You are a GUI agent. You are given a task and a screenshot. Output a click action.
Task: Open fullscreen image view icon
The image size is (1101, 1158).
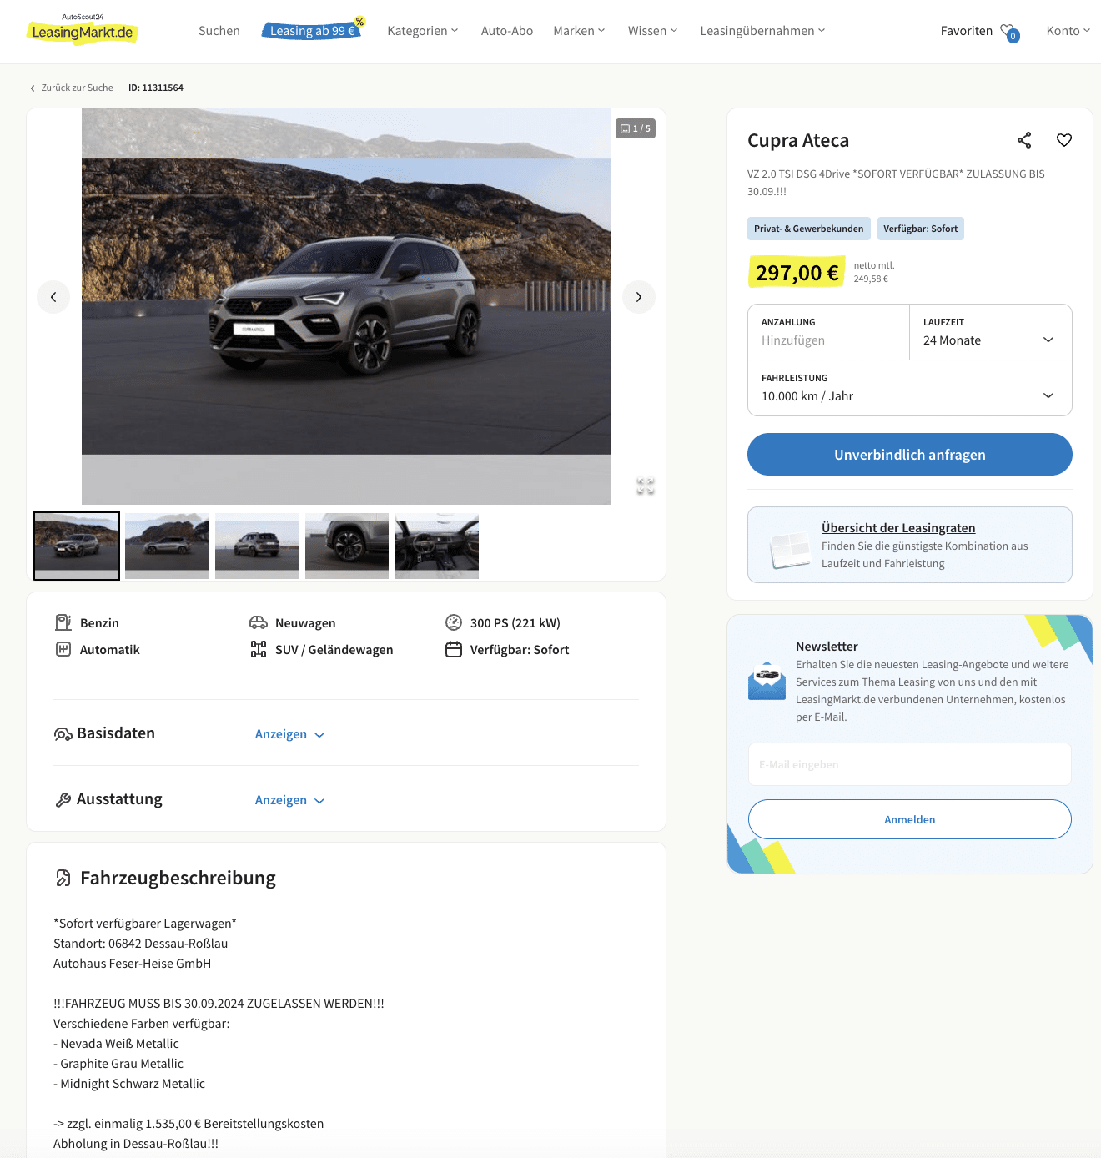pyautogui.click(x=646, y=486)
